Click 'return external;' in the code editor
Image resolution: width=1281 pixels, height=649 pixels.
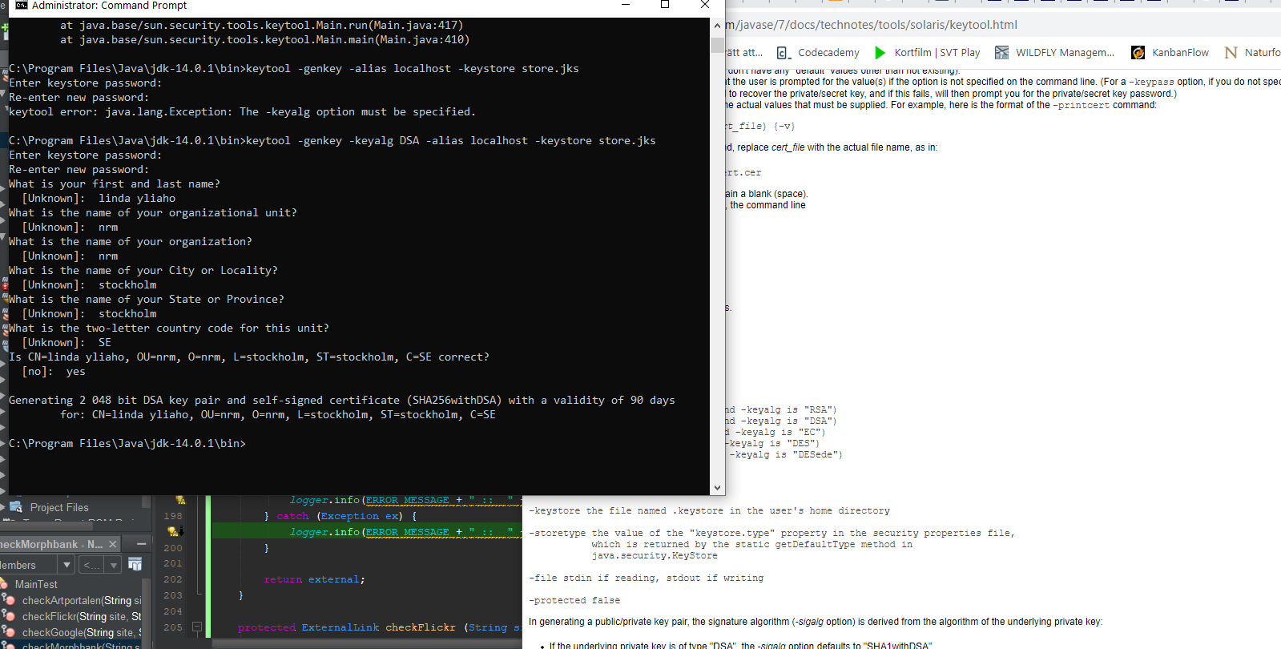click(314, 579)
